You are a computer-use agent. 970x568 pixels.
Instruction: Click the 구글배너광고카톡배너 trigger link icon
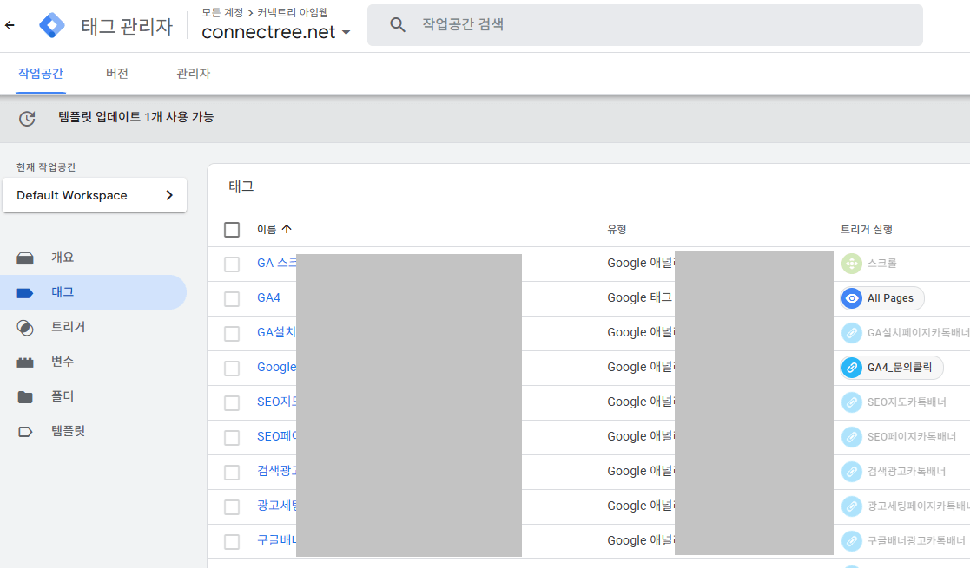[852, 540]
